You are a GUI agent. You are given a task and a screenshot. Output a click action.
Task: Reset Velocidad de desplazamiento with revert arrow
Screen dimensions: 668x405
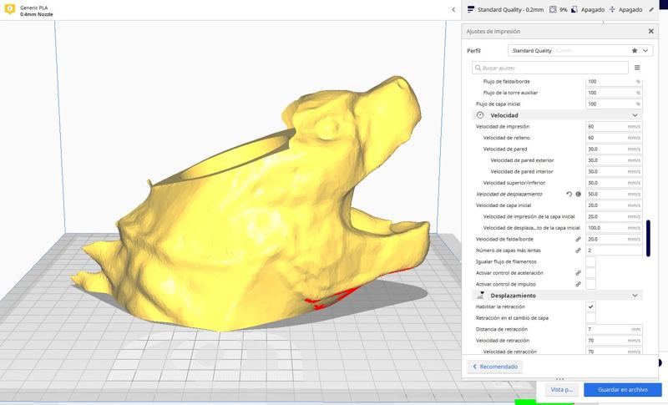[x=569, y=194]
